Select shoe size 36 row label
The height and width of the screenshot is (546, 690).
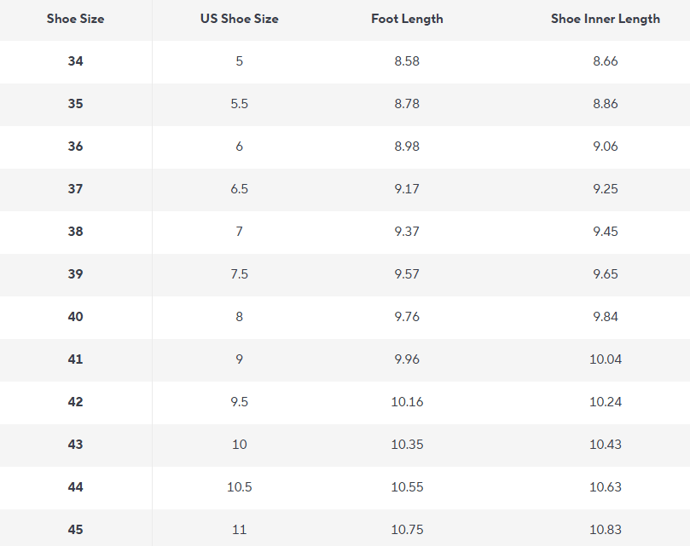tap(75, 147)
